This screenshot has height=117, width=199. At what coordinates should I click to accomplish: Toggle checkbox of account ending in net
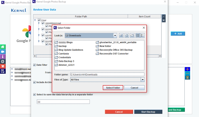(x=43, y=23)
